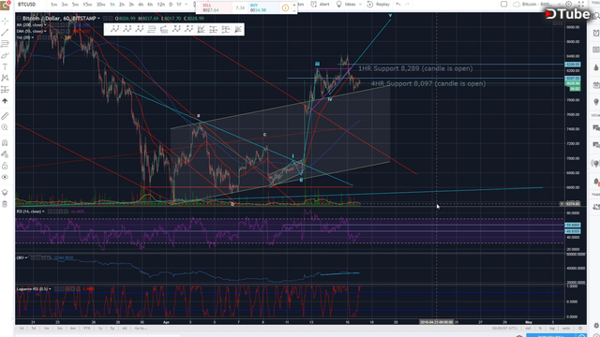Click the 1HR Support 8,289 label

click(415, 68)
